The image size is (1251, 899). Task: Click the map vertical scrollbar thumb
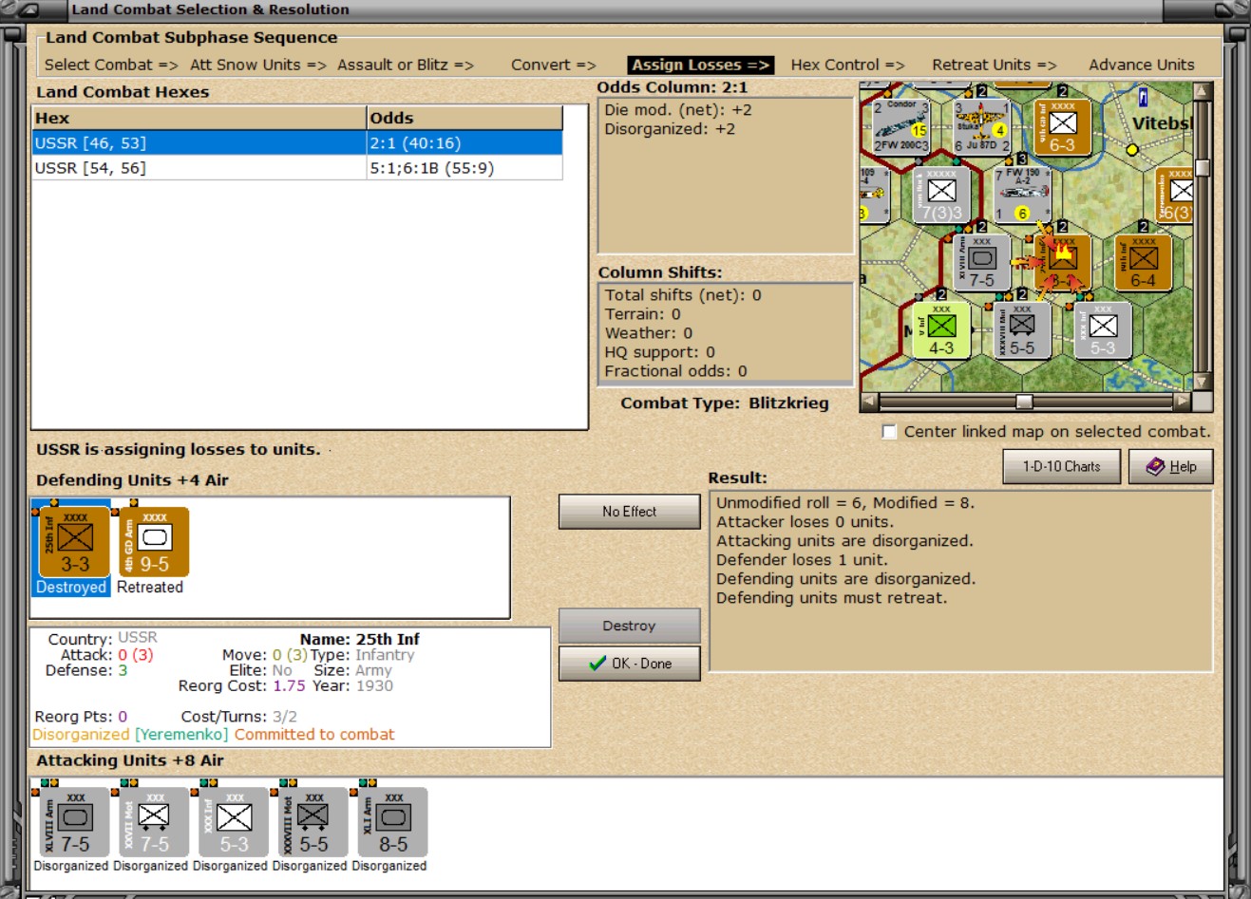tap(1203, 168)
